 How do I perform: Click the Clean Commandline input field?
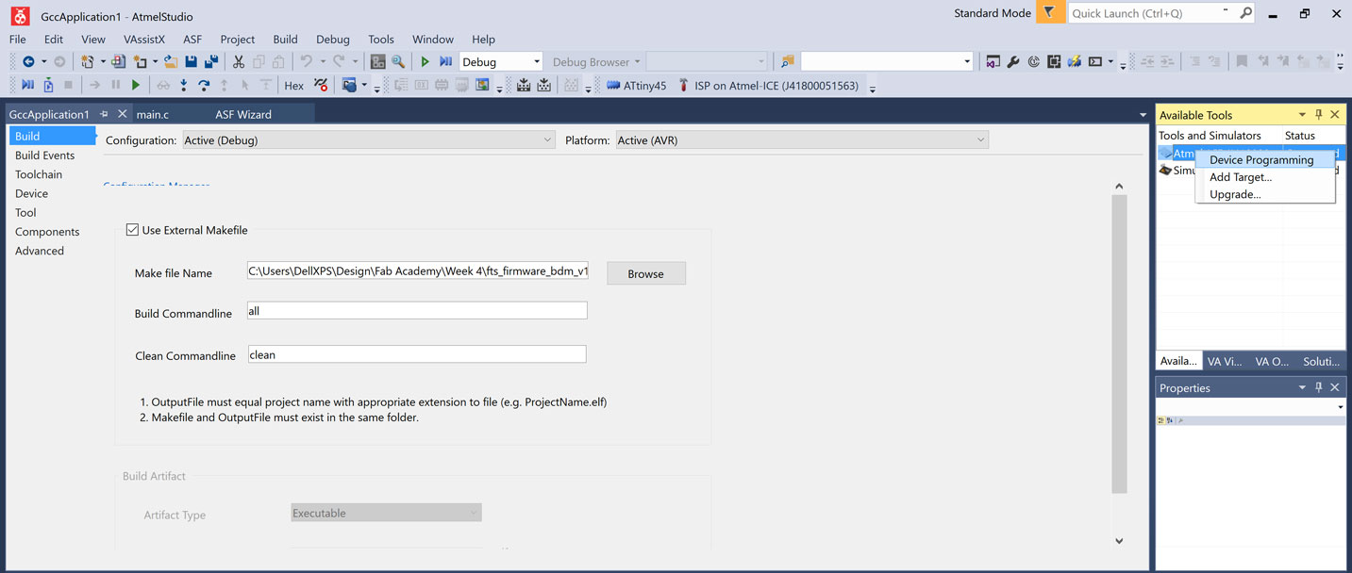pos(417,354)
